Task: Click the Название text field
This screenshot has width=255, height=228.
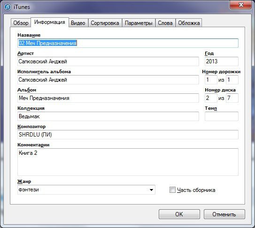Action: pyautogui.click(x=128, y=43)
